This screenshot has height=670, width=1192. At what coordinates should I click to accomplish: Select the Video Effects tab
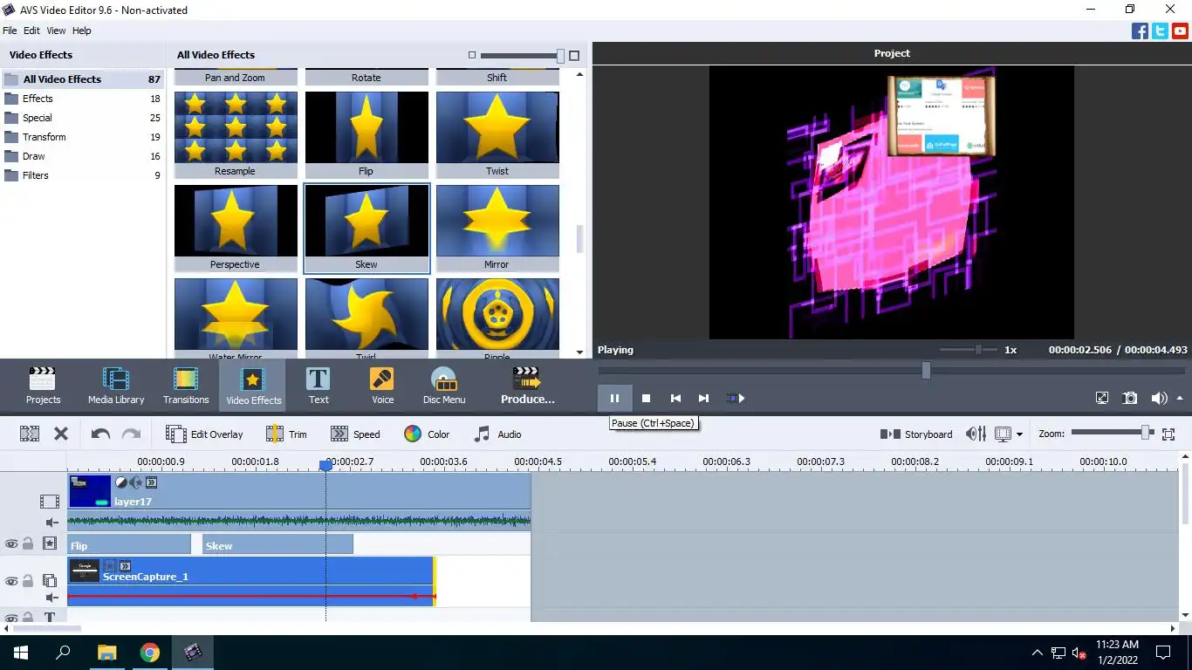pos(253,386)
